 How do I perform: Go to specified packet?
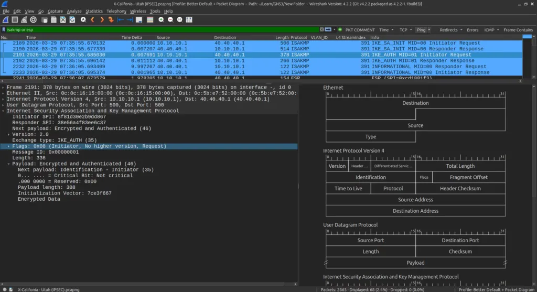(111, 20)
